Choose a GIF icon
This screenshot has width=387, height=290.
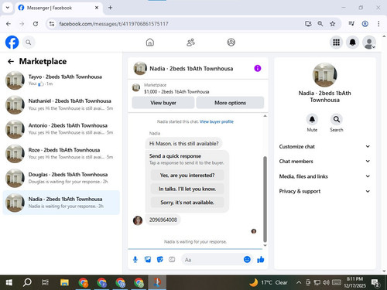[x=172, y=260]
